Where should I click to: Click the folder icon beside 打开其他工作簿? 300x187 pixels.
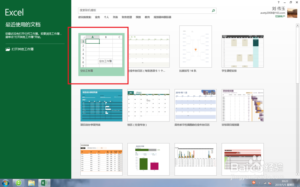pyautogui.click(x=8, y=49)
